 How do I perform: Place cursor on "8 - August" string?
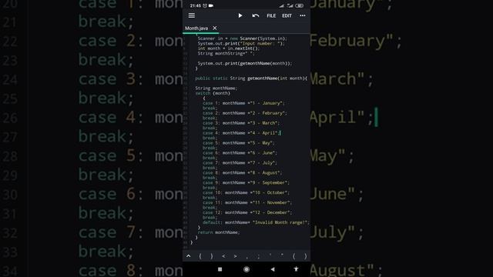tap(266, 172)
